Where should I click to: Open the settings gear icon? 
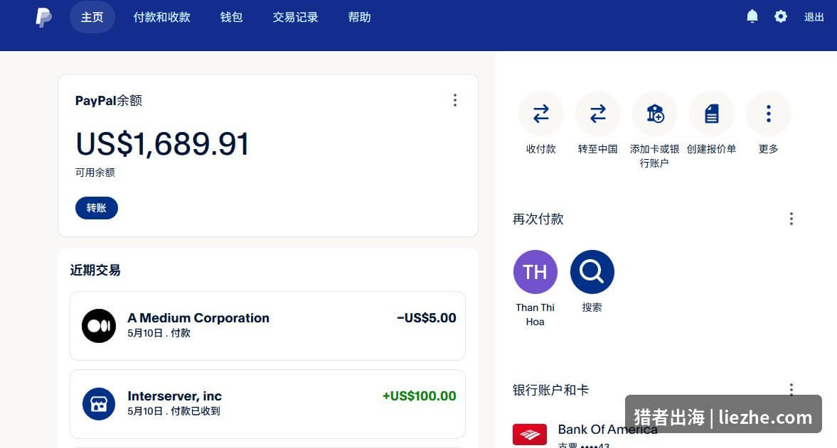(780, 16)
